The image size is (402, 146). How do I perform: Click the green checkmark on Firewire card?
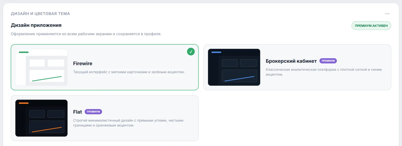[191, 52]
